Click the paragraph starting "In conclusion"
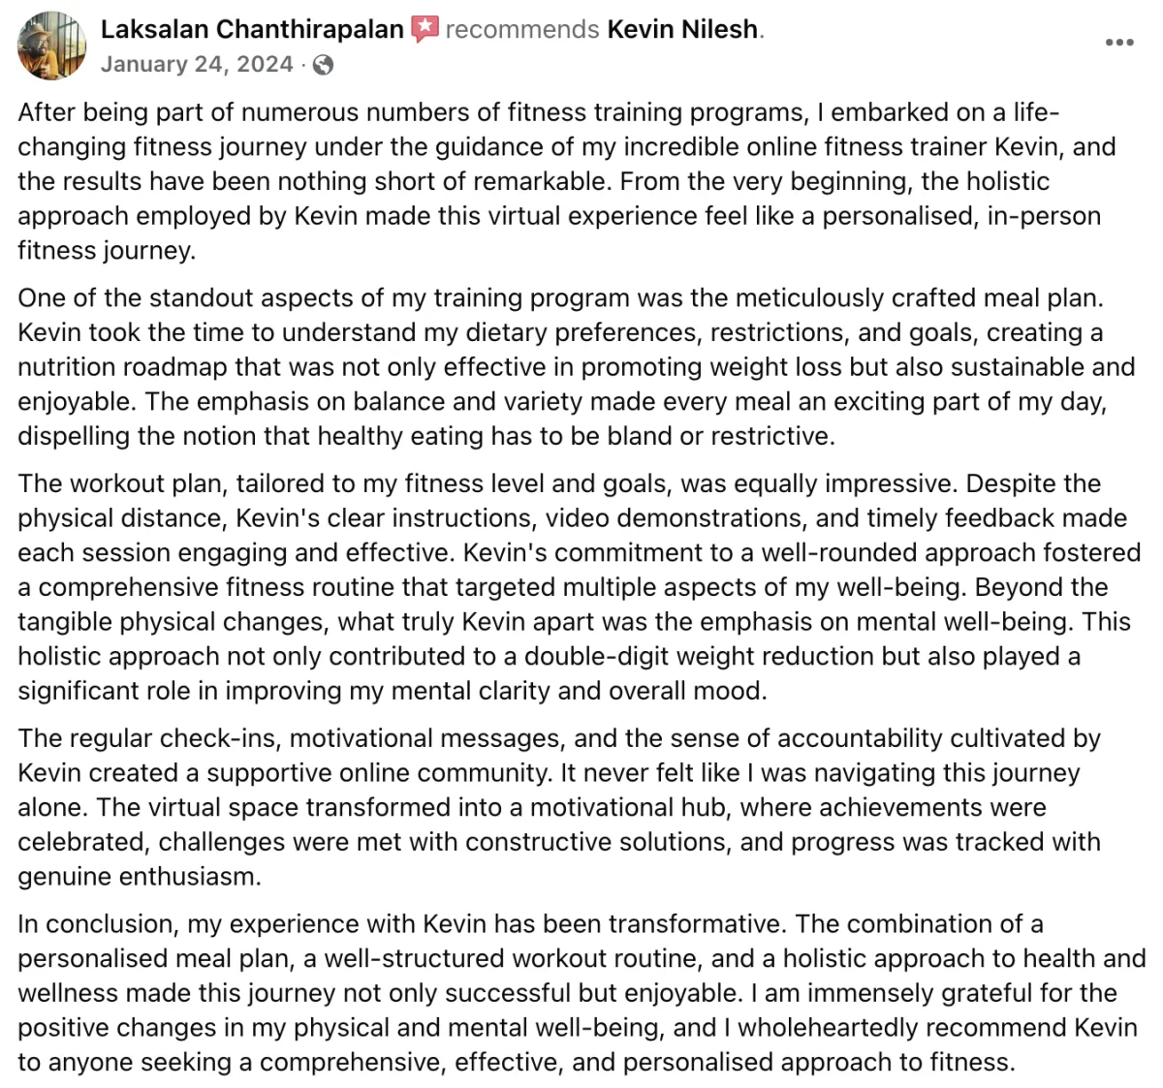 [581, 993]
